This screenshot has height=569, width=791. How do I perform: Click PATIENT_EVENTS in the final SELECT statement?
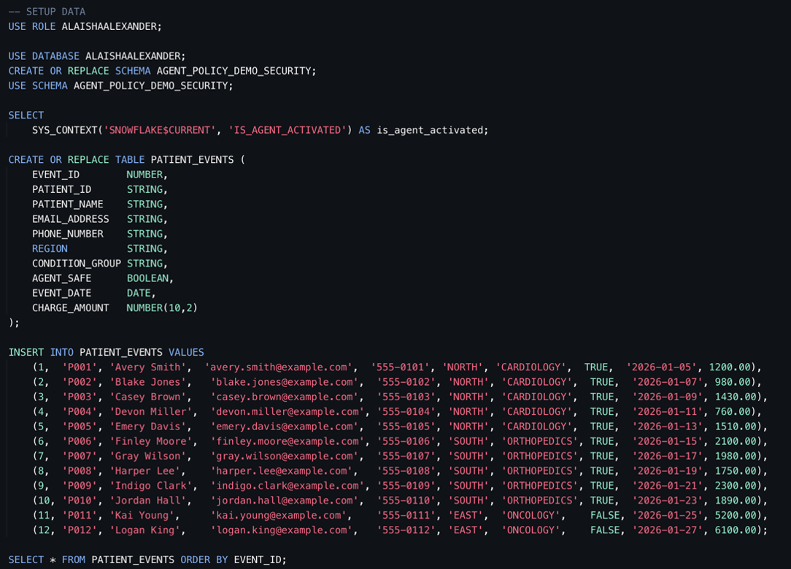(133, 560)
